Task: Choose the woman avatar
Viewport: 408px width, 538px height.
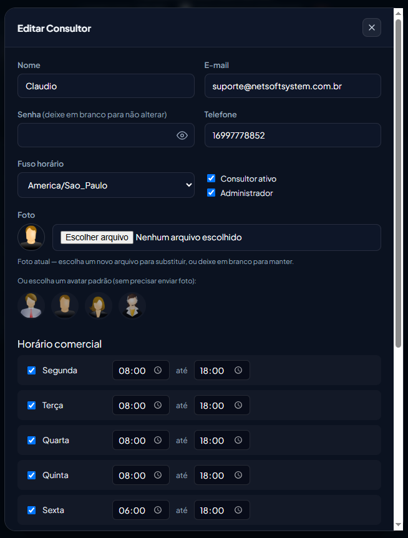Action: [99, 305]
